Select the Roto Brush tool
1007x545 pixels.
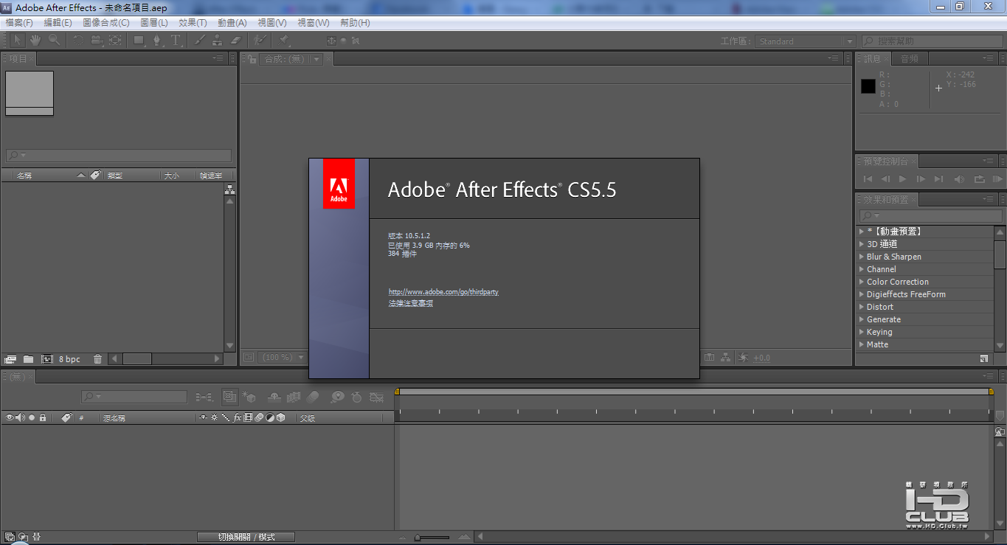coord(260,41)
